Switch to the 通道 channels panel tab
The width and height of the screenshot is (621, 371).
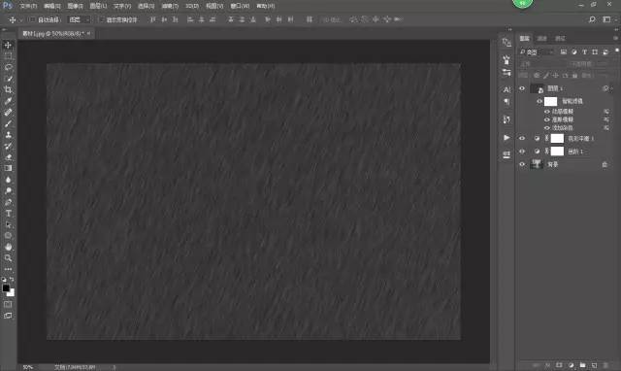pyautogui.click(x=541, y=38)
